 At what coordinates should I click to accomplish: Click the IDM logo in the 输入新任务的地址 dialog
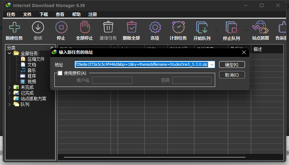pyautogui.click(x=54, y=52)
